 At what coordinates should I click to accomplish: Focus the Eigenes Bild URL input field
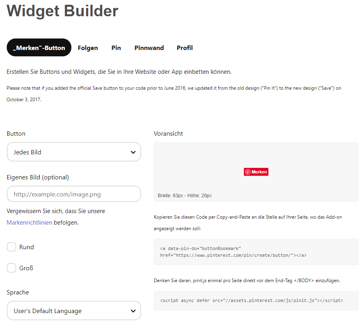click(x=74, y=194)
